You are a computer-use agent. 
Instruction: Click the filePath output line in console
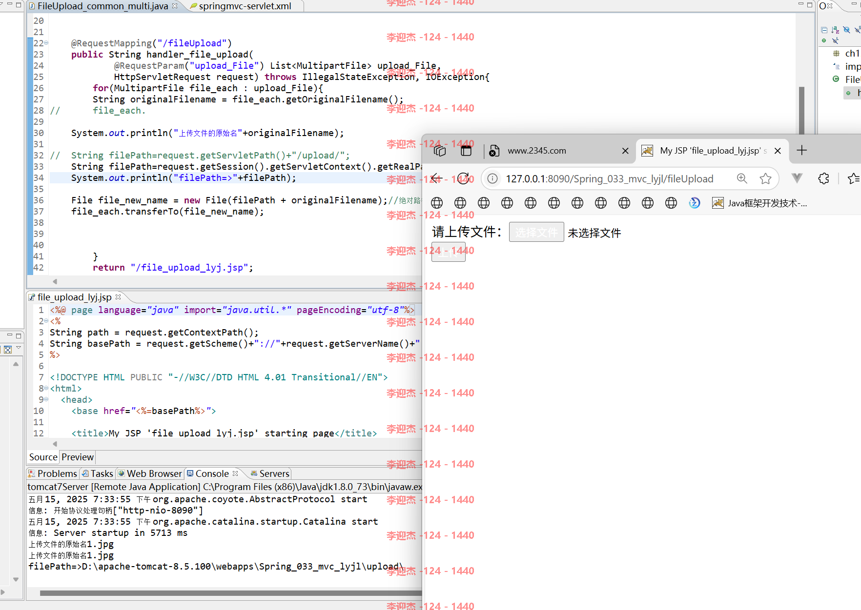pyautogui.click(x=216, y=567)
